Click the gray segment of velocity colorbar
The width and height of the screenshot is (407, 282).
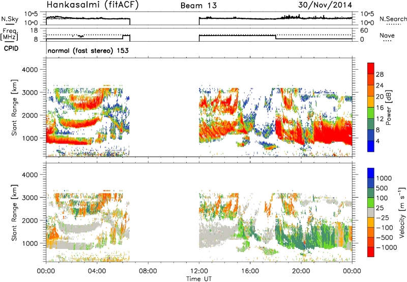point(371,212)
